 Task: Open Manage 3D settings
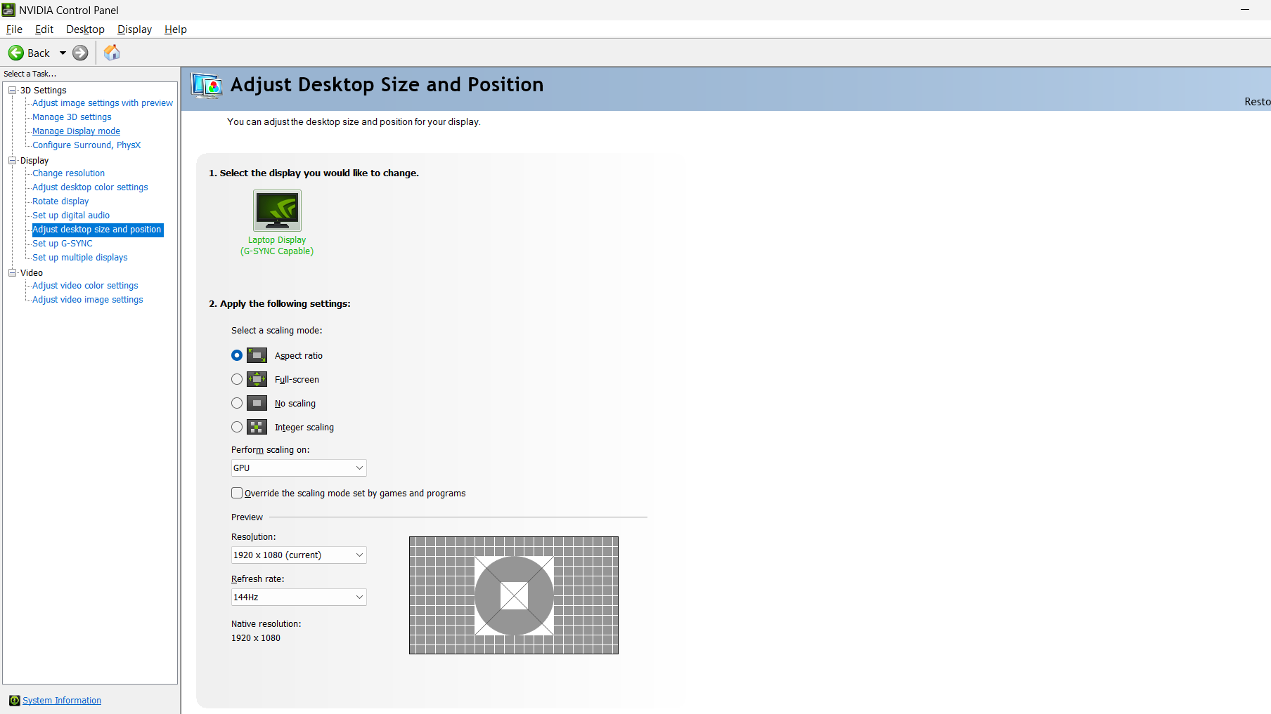tap(72, 117)
